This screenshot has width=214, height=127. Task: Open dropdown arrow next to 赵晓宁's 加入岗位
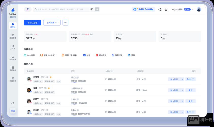[x=182, y=101]
